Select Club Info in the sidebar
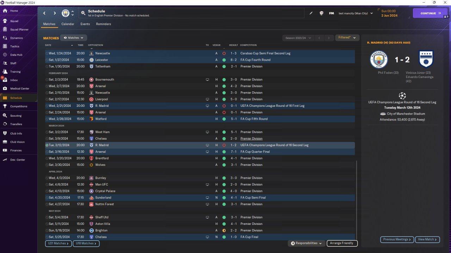 (16, 134)
